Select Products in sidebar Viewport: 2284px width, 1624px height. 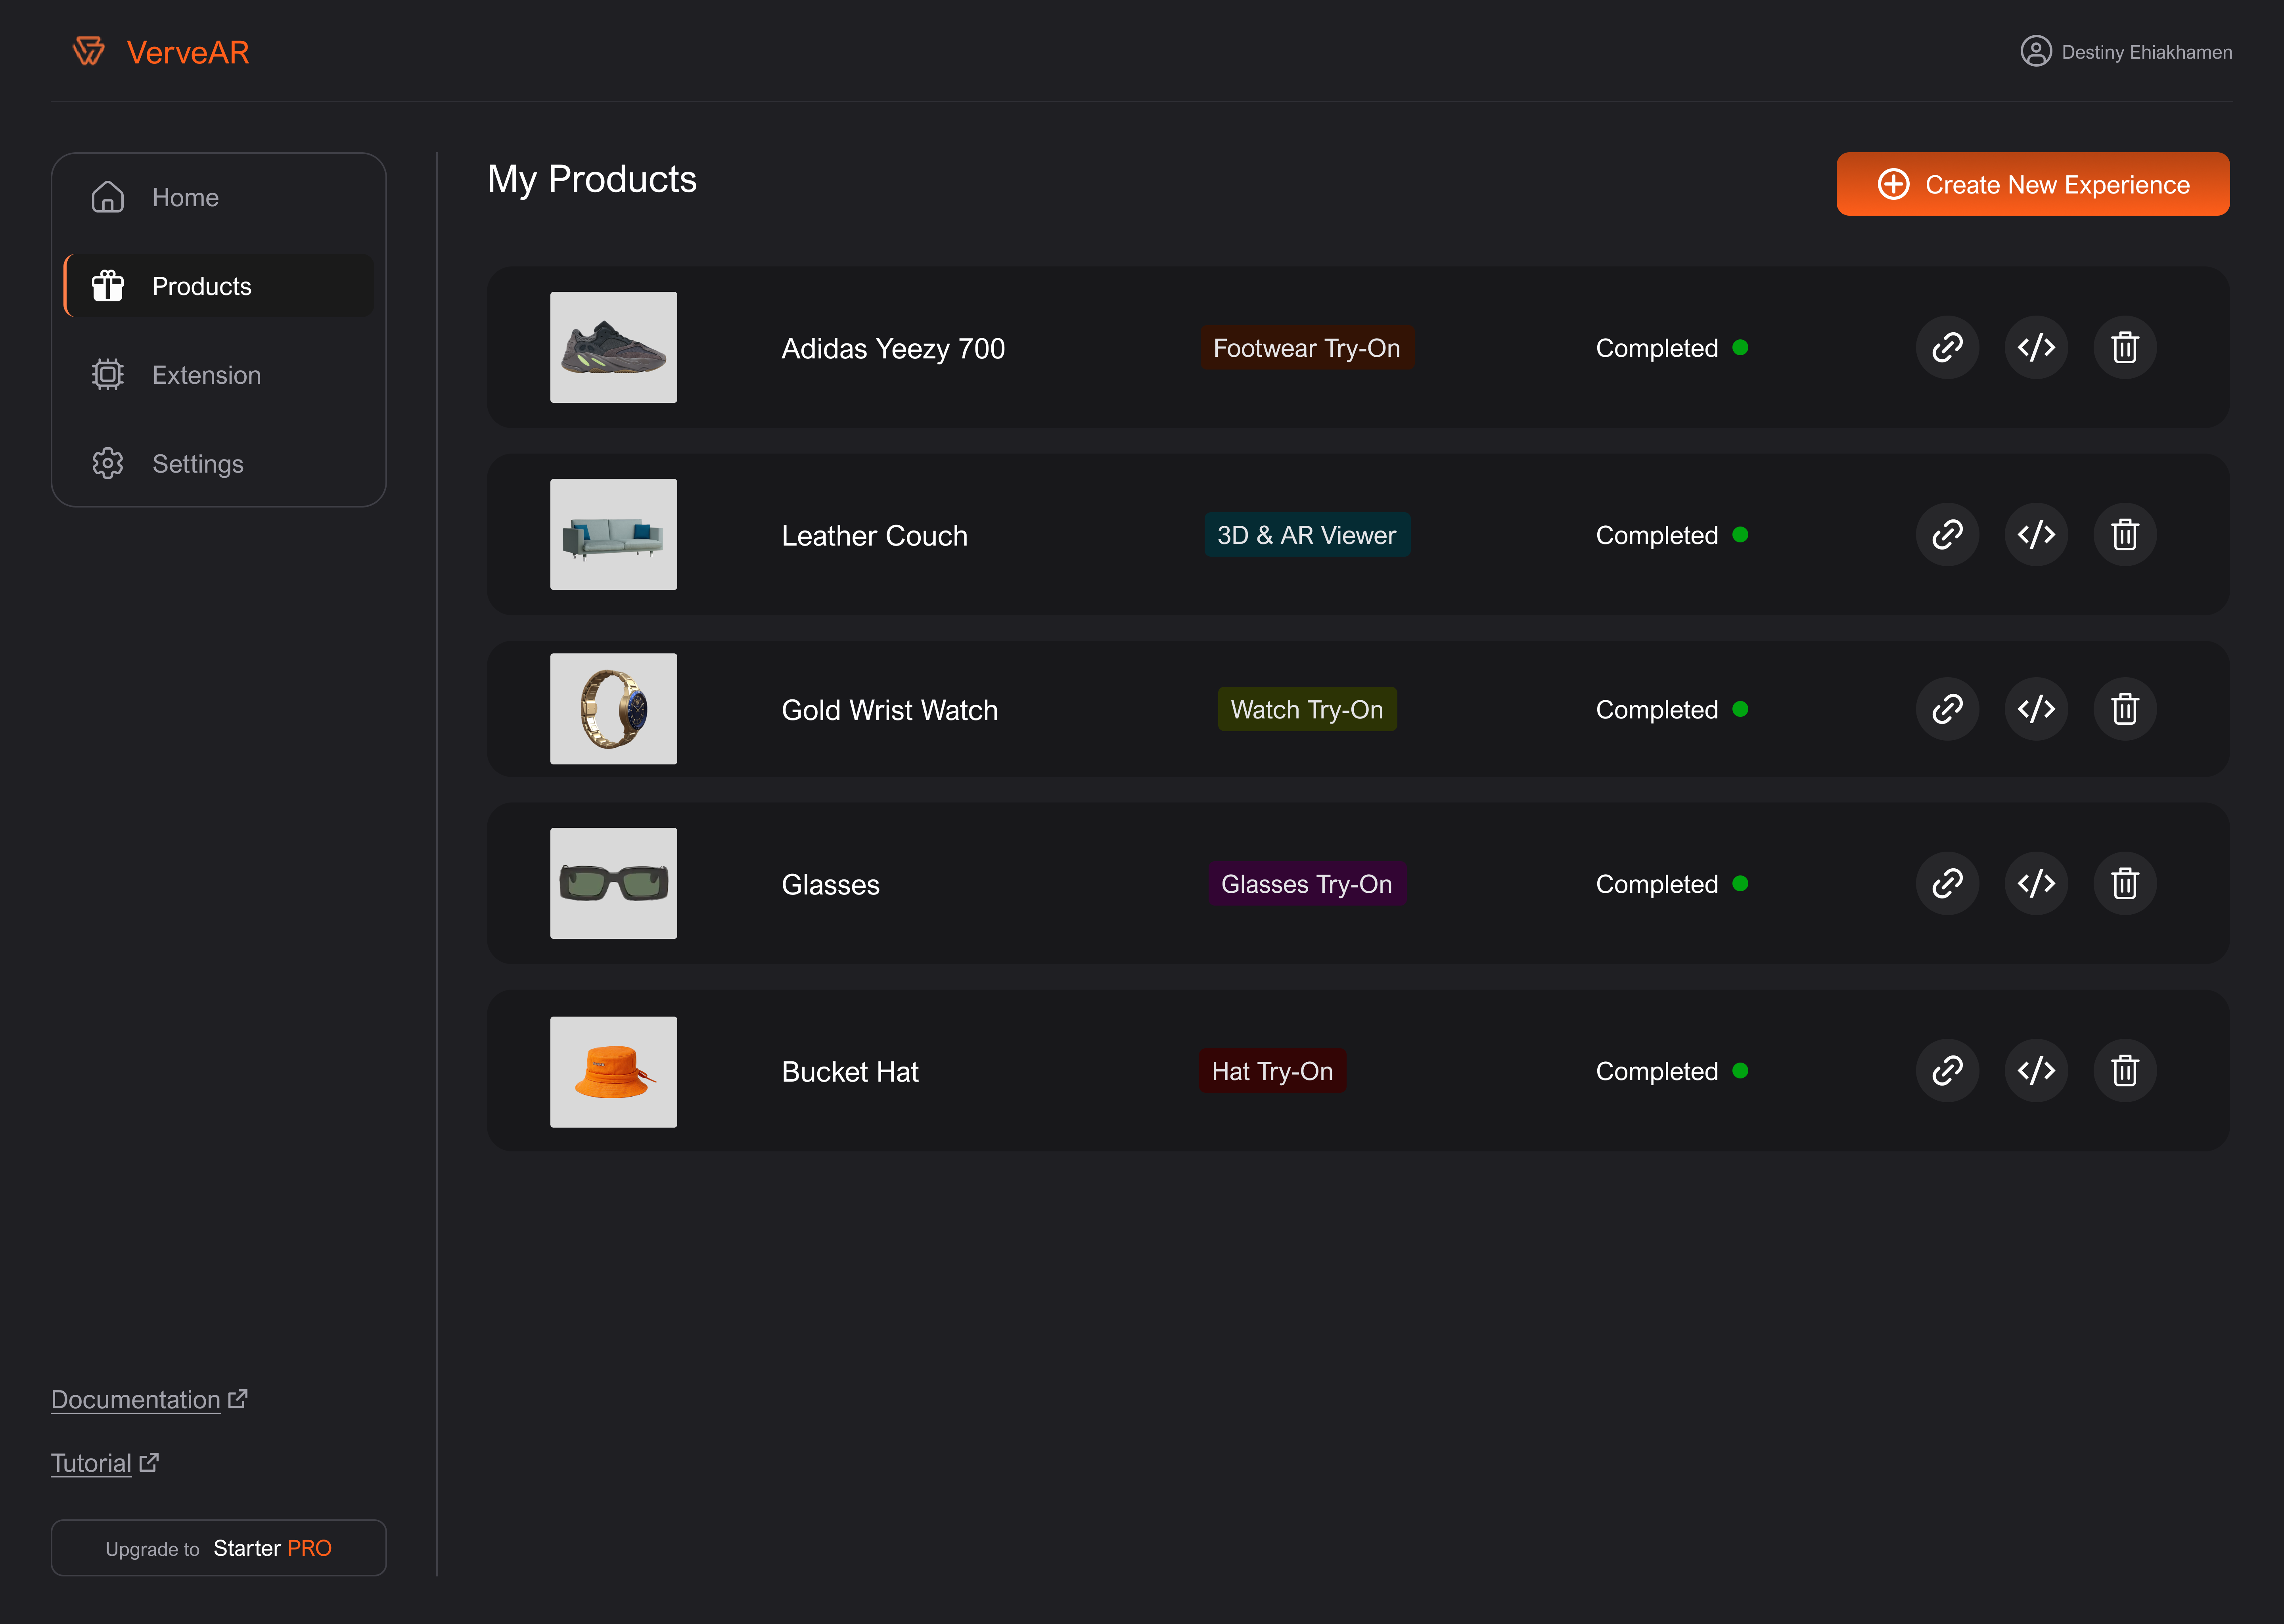coord(219,286)
